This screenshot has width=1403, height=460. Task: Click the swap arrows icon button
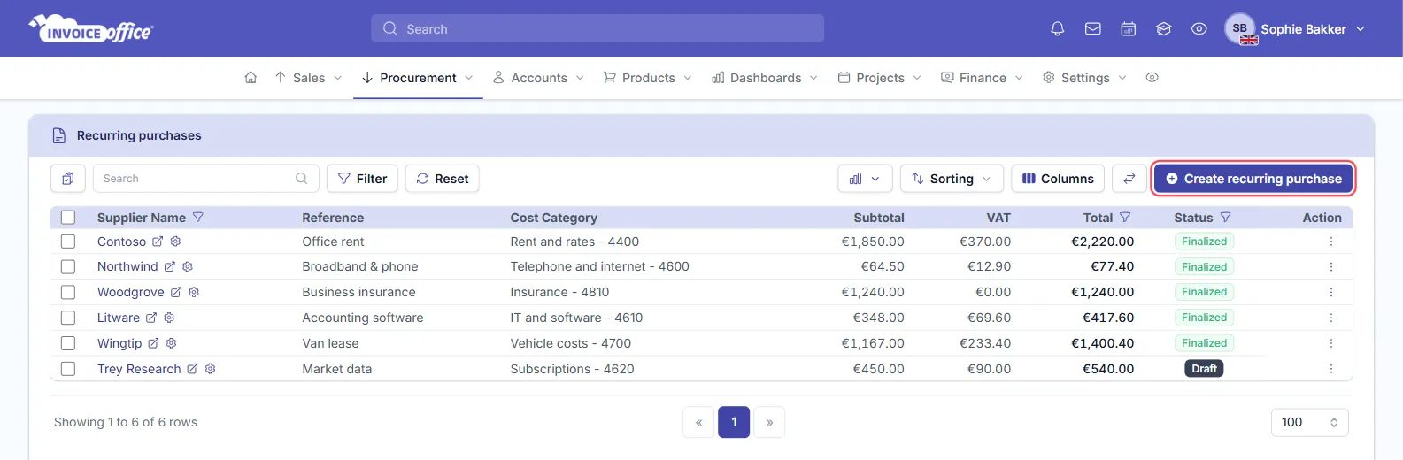click(1129, 179)
